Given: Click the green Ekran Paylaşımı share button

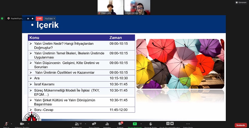Looking at the screenshot, I should 135,124.
